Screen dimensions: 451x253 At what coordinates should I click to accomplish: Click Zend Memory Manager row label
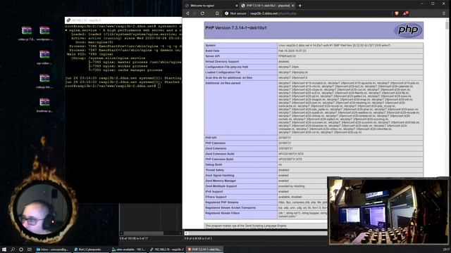[221, 181]
